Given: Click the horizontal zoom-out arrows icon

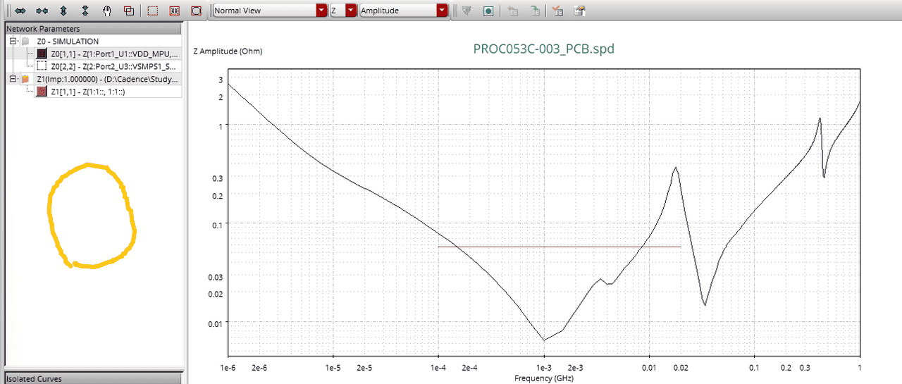Looking at the screenshot, I should coord(42,11).
